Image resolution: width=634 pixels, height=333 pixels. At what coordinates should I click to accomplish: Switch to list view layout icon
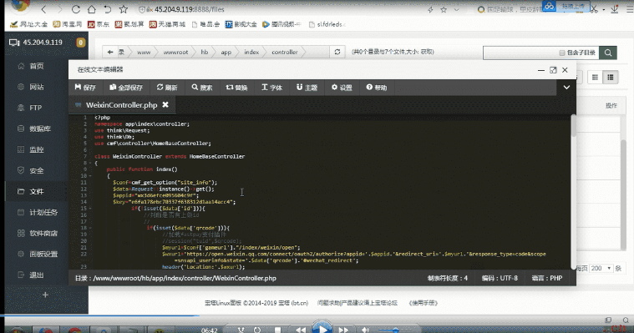[610, 77]
